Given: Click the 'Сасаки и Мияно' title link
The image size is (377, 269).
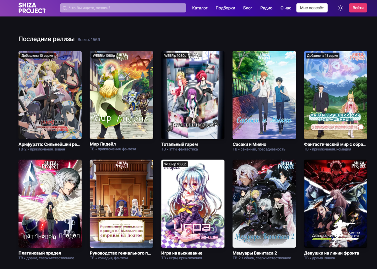Looking at the screenshot, I should point(249,144).
